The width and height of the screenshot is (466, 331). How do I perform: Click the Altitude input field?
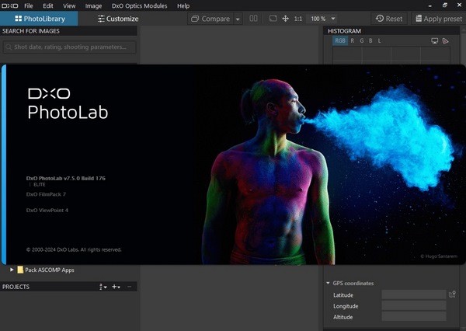point(414,316)
